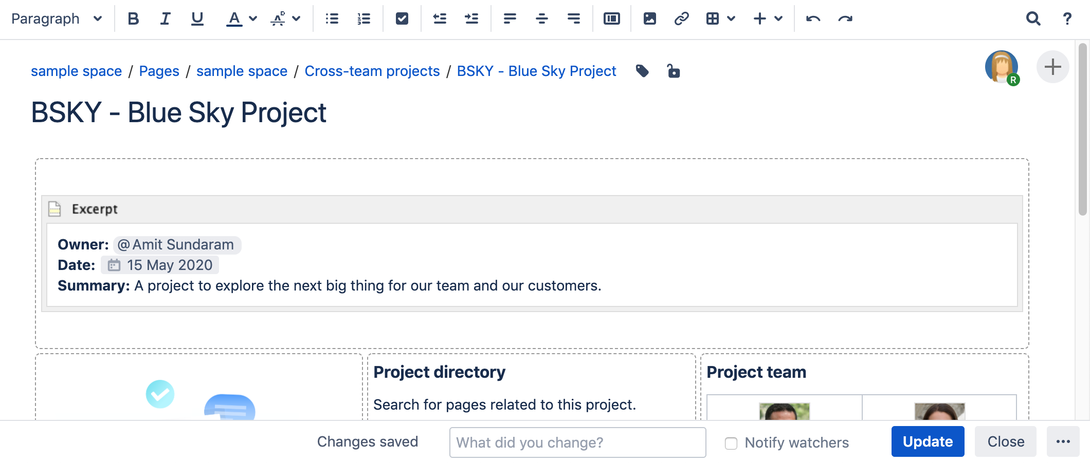Insert a task list checkbox
1090x463 pixels.
click(x=402, y=19)
